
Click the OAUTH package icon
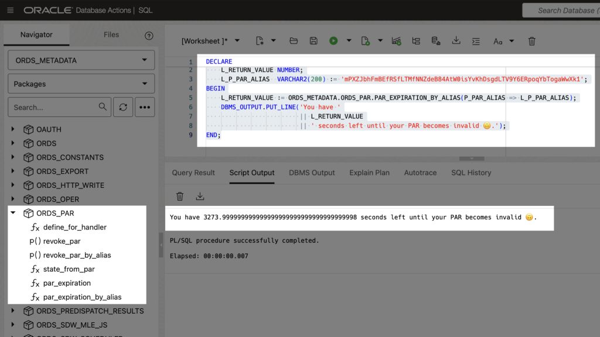coord(28,129)
